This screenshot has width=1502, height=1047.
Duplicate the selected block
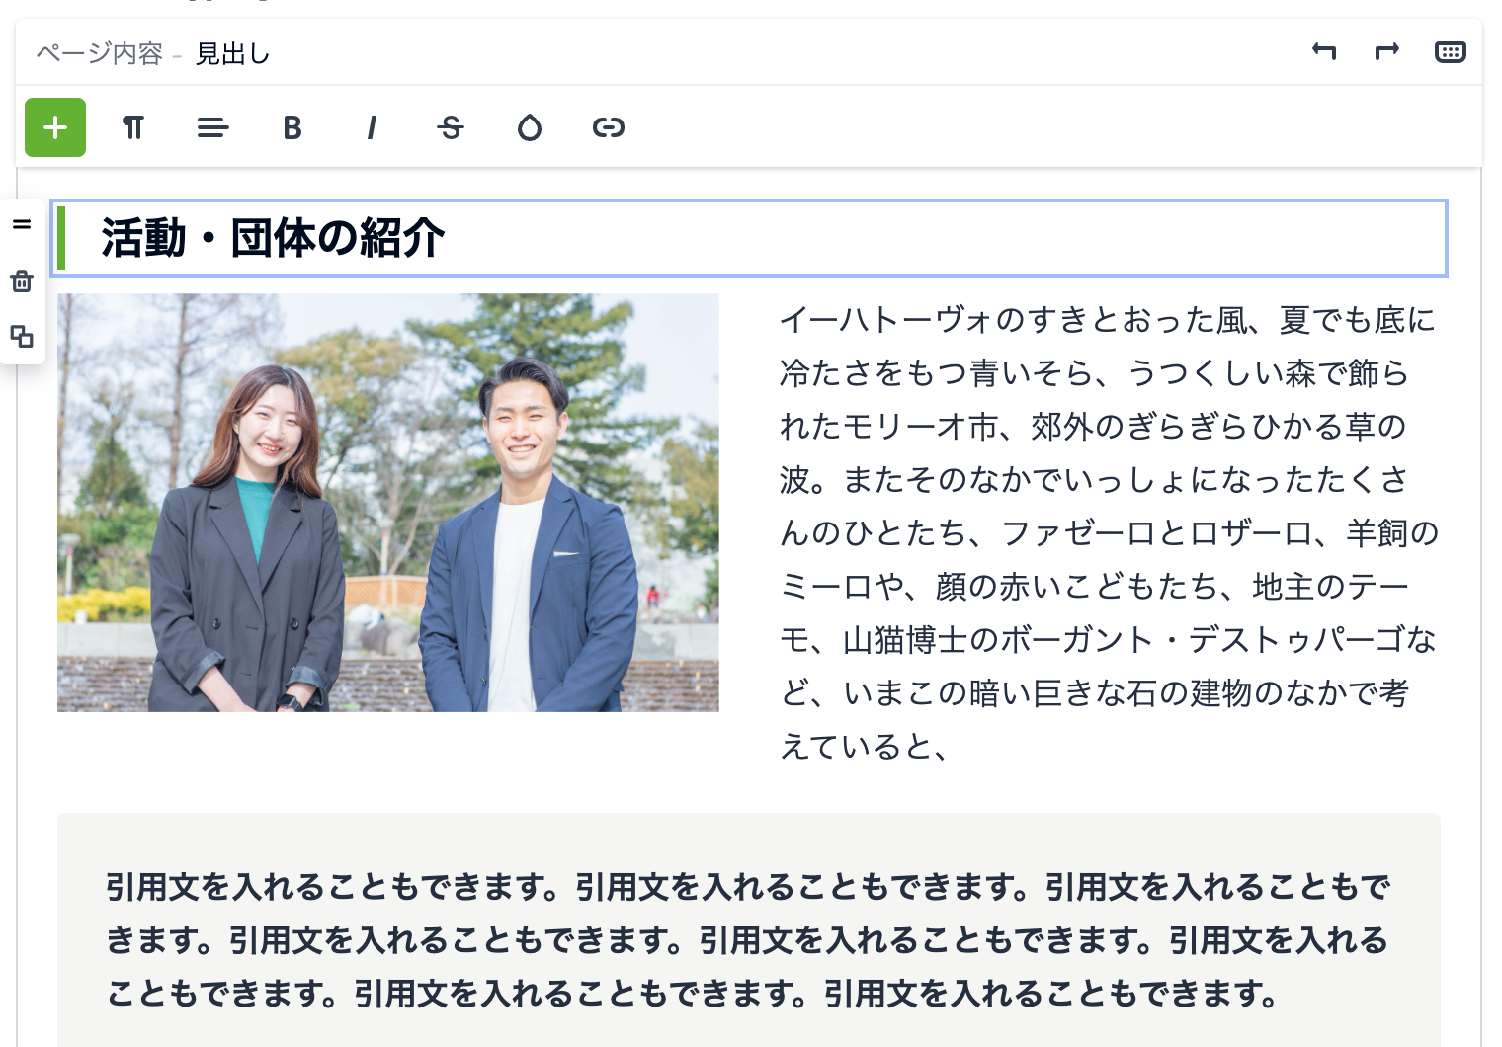[22, 337]
